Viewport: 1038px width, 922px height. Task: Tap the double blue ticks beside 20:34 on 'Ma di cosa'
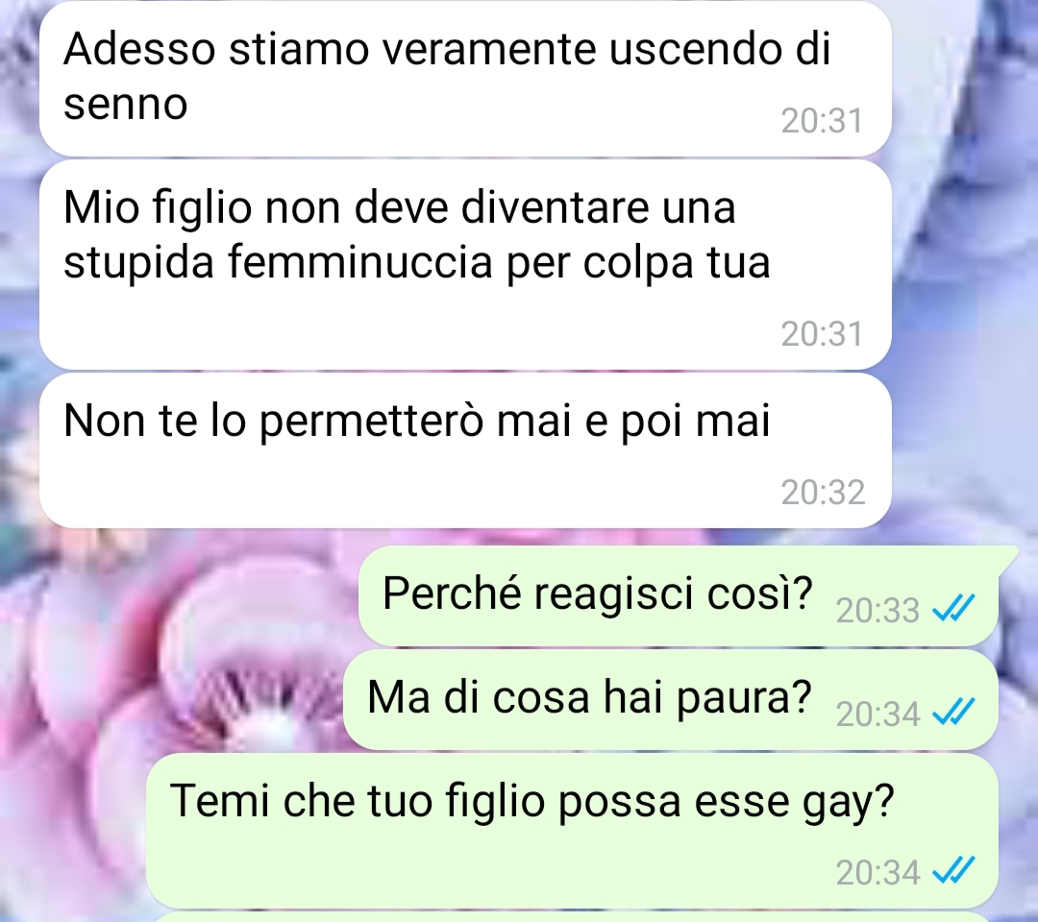point(953,712)
